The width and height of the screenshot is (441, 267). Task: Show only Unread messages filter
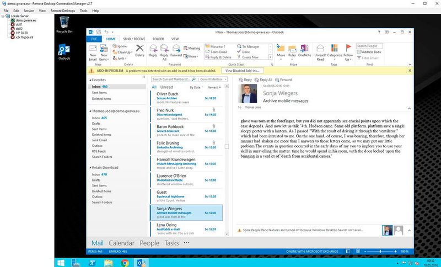coord(166,87)
